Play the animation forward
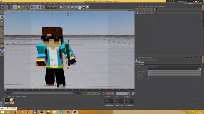Screen dimensions: 204x114 [x=93, y=93]
